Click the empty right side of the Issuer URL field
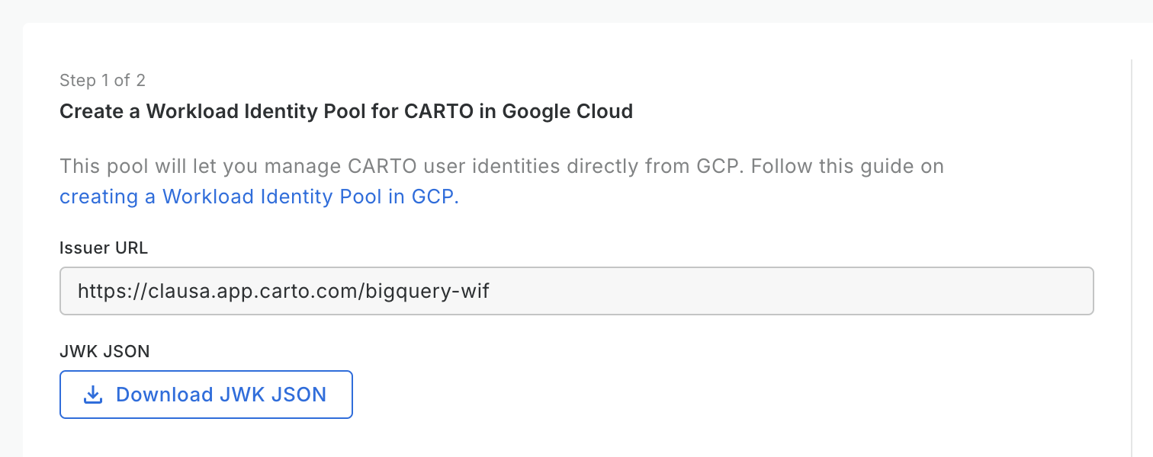 click(839, 290)
